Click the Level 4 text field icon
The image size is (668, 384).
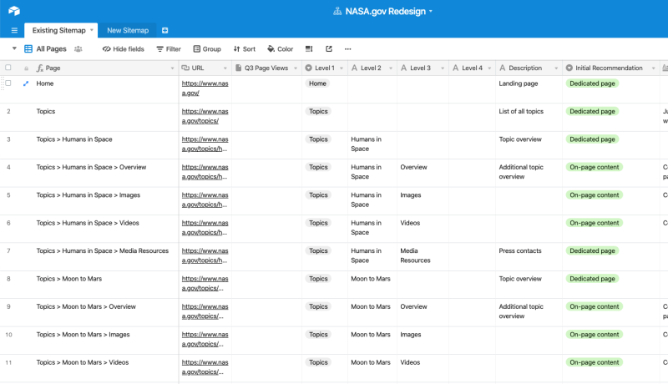point(455,68)
